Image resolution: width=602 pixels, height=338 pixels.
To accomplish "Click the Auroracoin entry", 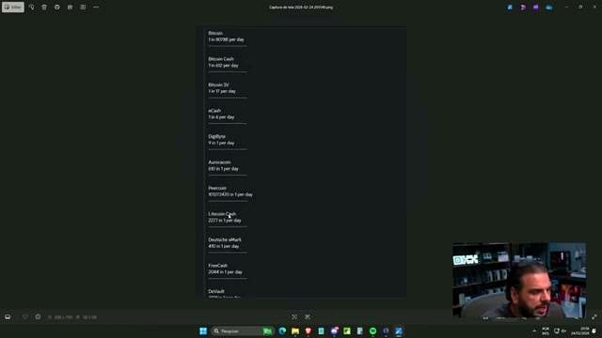I will point(224,165).
